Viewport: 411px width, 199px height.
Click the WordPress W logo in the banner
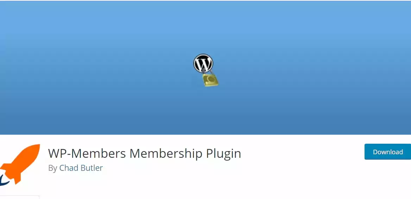[203, 63]
